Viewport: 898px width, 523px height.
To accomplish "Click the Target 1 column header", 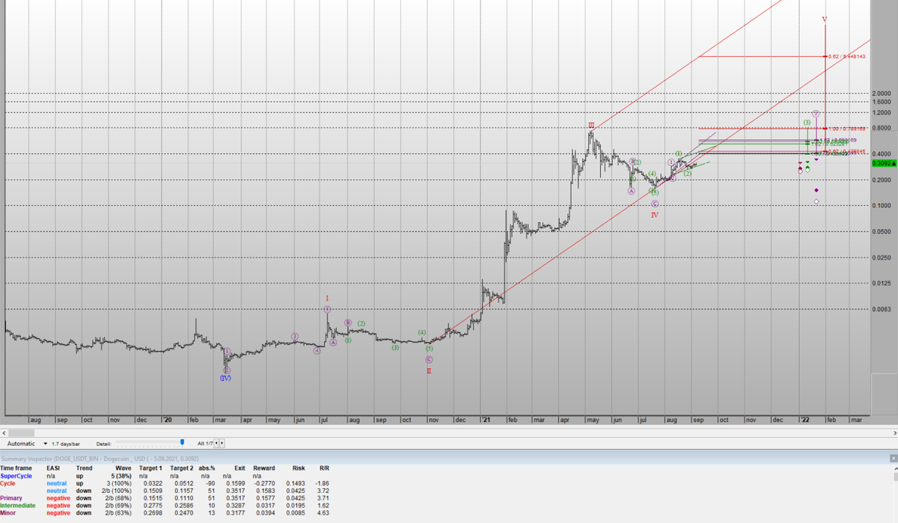I will pyautogui.click(x=150, y=468).
